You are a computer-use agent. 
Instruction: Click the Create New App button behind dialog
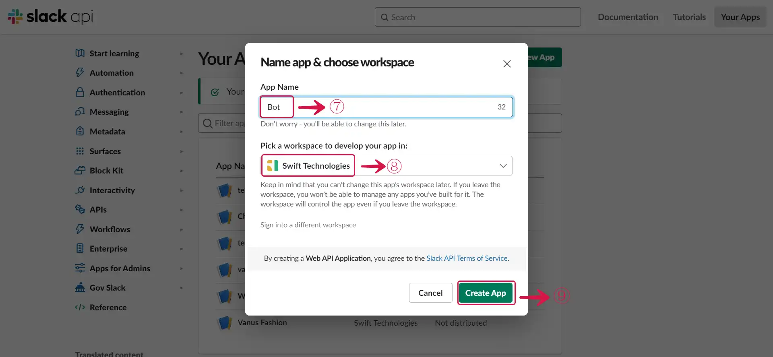tap(544, 57)
